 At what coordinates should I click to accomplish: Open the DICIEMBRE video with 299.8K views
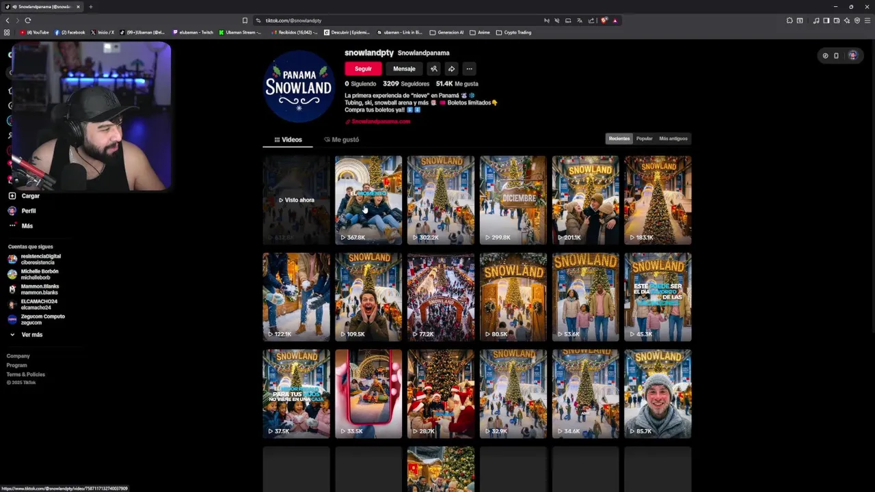513,200
